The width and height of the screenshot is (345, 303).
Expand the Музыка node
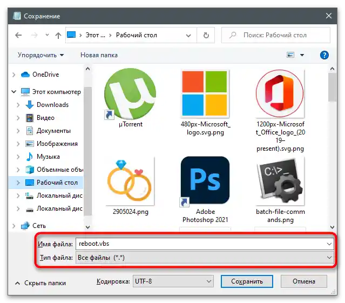(18, 157)
